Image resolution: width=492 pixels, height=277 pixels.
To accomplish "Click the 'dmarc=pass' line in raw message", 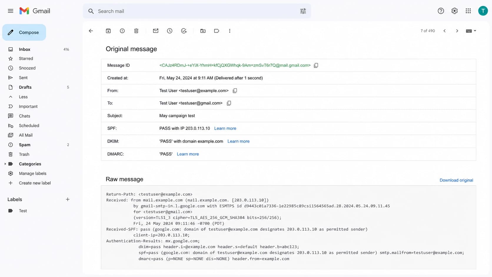I will pyautogui.click(x=214, y=259).
